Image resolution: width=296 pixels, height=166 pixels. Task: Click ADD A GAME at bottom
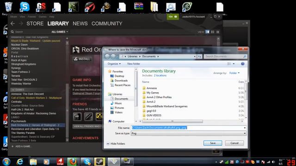tap(21, 146)
